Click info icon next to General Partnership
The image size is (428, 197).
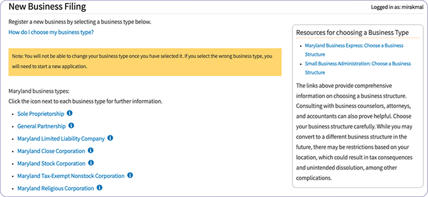[x=71, y=126]
